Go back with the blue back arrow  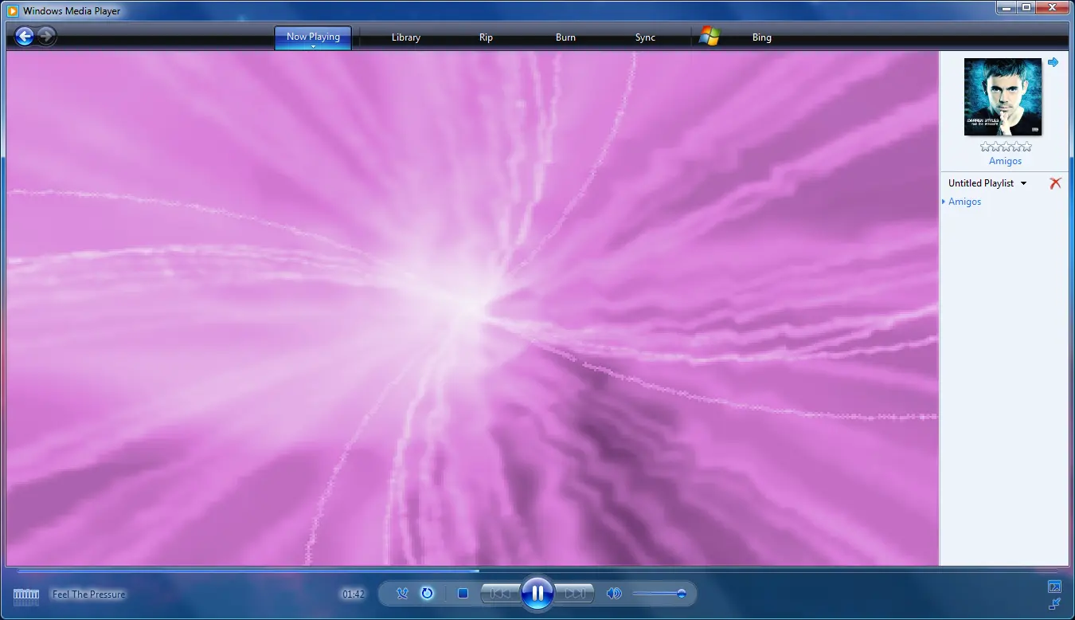coord(25,36)
